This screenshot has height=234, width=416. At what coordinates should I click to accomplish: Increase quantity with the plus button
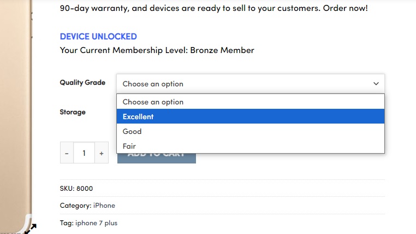[102, 153]
